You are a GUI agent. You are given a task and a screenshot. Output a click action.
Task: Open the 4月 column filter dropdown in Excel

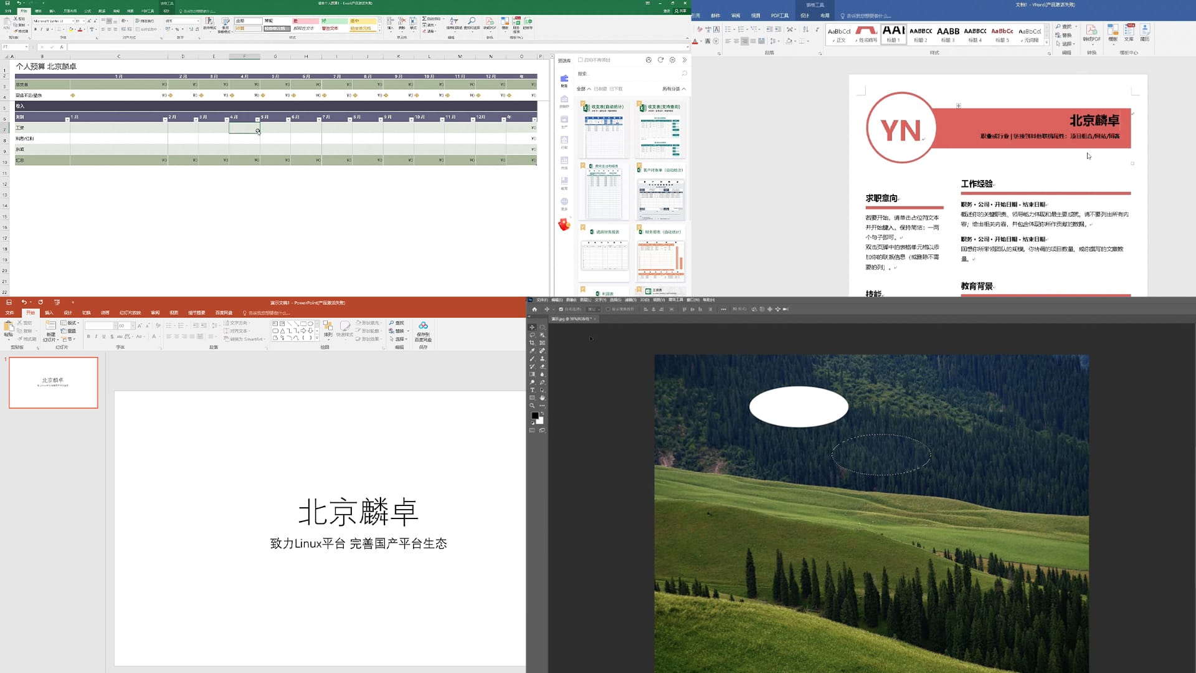[x=257, y=119]
